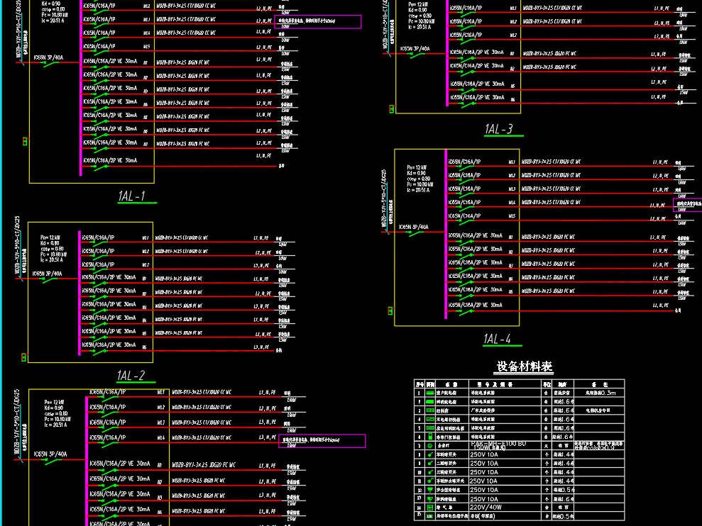Click the symbol beside the 220V/40W row
The image size is (702, 526).
[x=430, y=508]
